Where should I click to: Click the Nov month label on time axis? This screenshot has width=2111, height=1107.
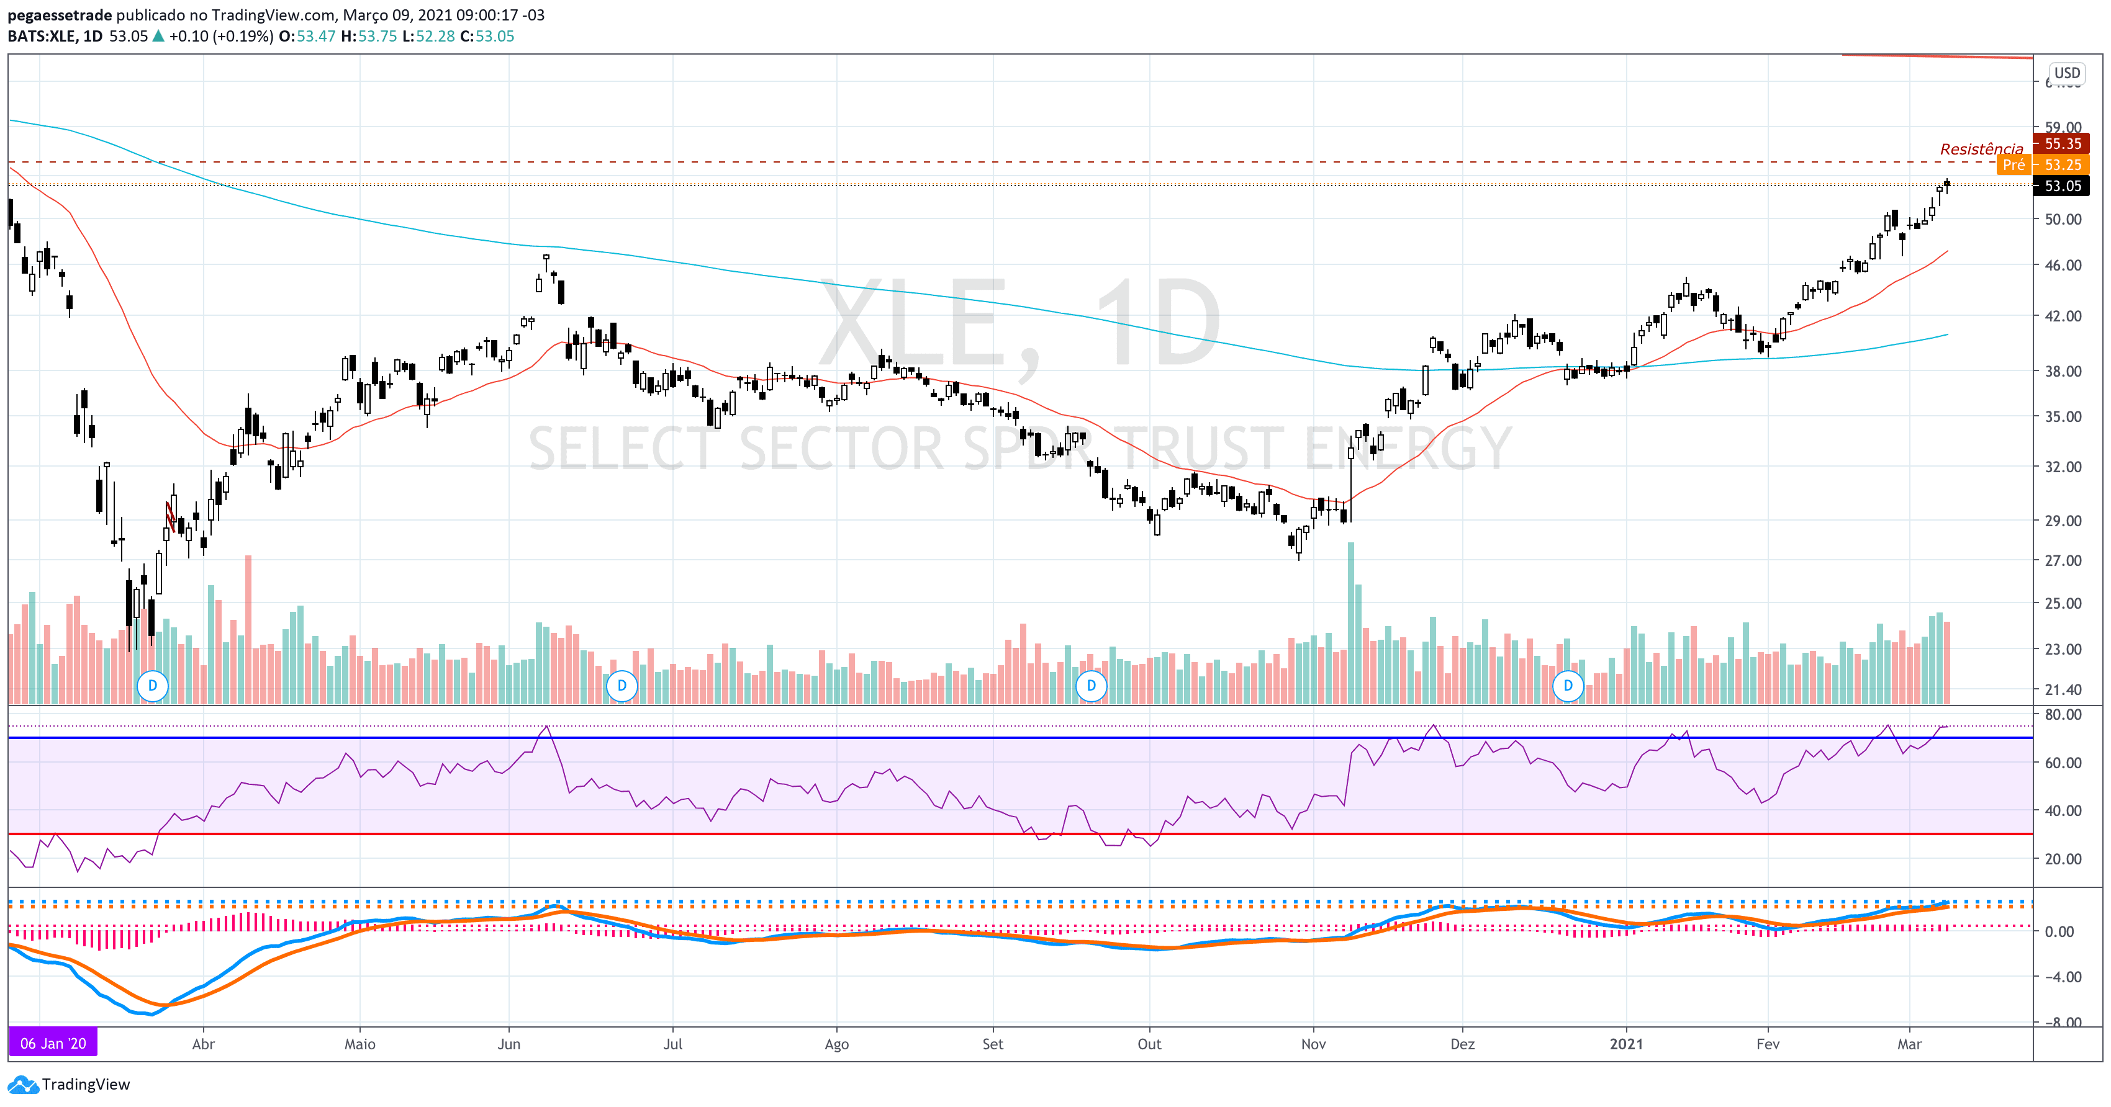1314,1044
